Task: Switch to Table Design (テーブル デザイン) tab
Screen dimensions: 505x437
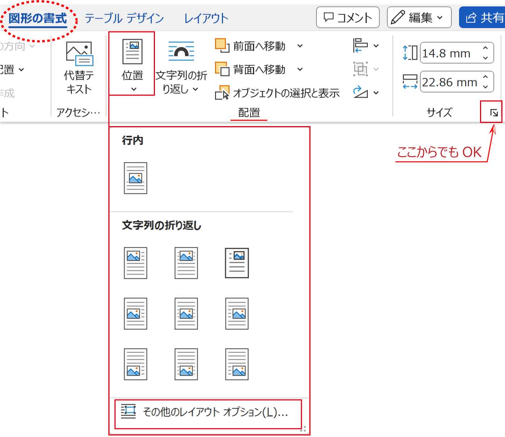Action: pyautogui.click(x=124, y=18)
